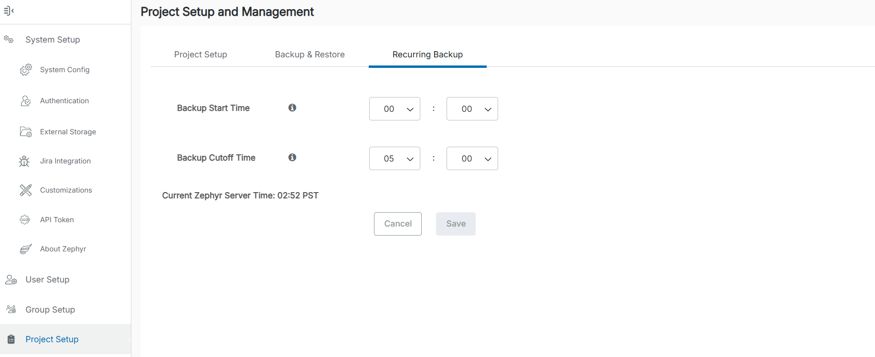
Task: Open the Backup Start Time minute dropdown
Action: (472, 109)
